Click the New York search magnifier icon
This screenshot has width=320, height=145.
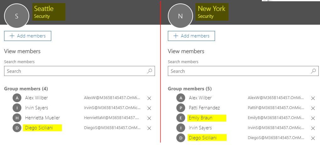313,71
